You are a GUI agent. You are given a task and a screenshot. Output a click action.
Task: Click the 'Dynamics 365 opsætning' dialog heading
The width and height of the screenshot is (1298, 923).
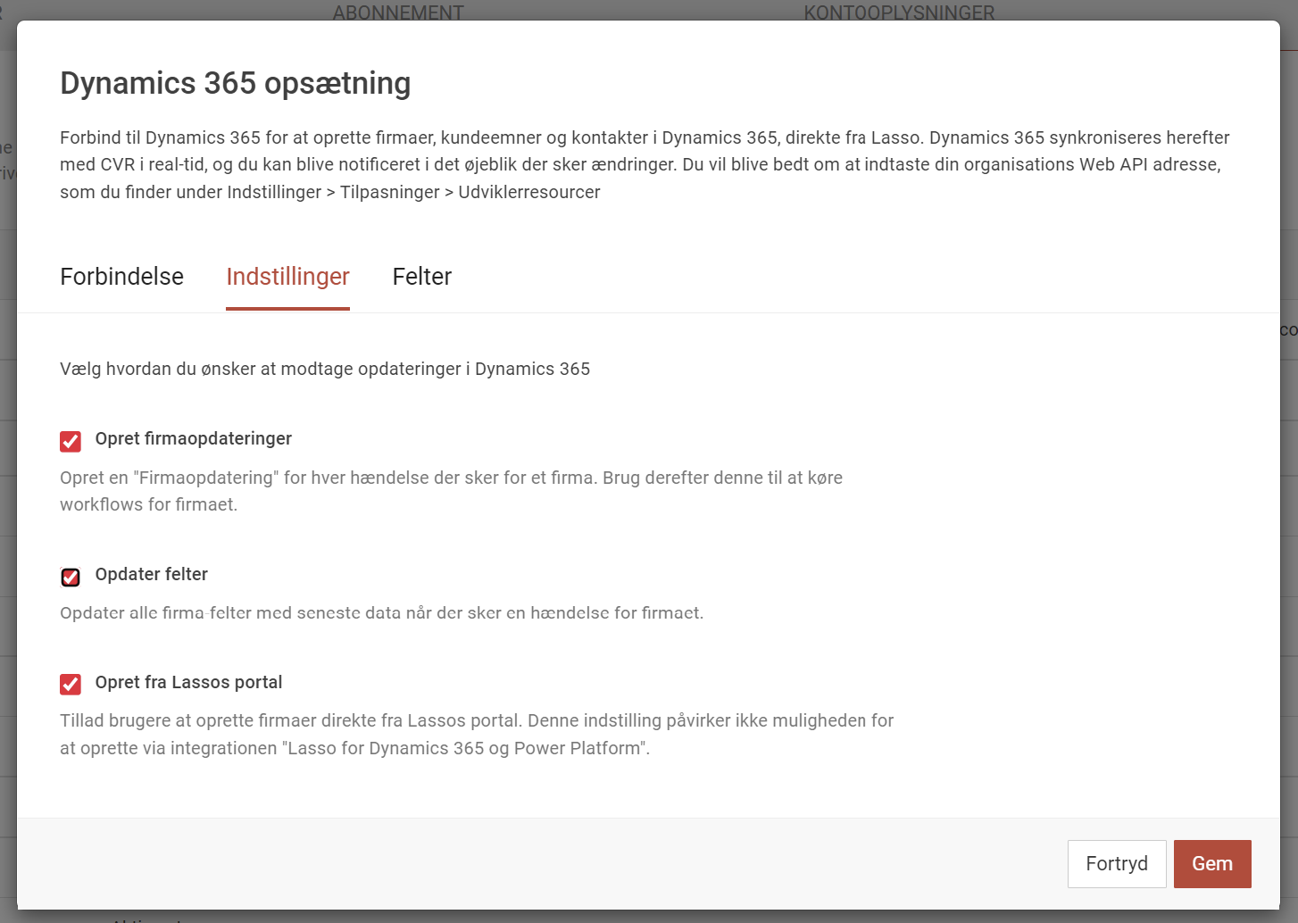pyautogui.click(x=235, y=83)
